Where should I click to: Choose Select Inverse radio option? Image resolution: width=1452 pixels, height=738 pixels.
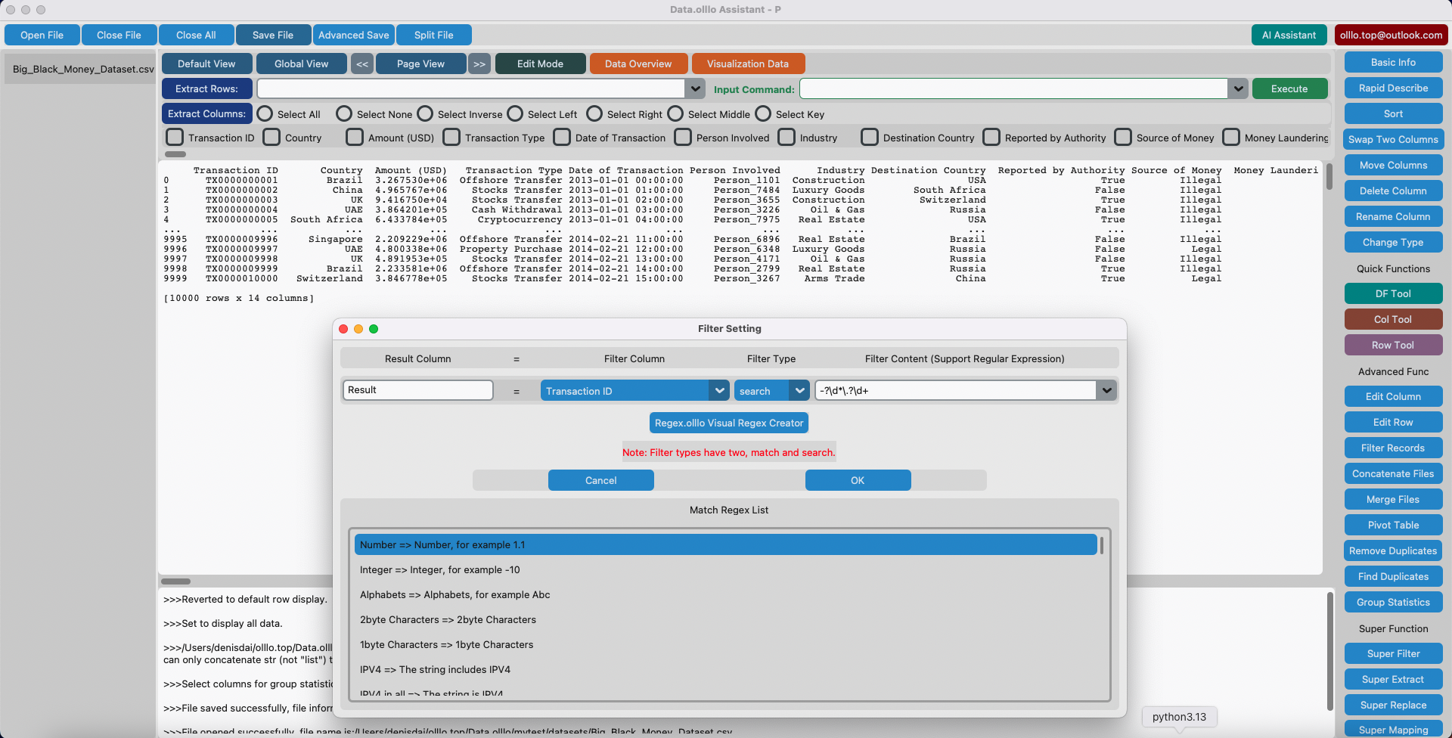click(425, 114)
